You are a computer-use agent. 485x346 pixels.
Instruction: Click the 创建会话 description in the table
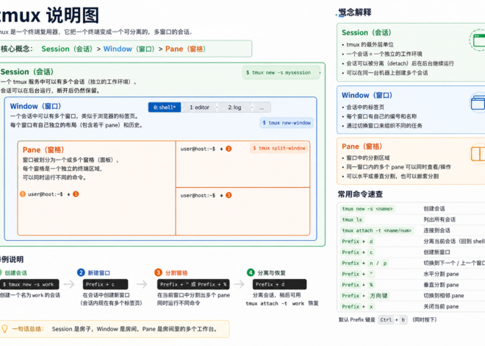(x=434, y=209)
